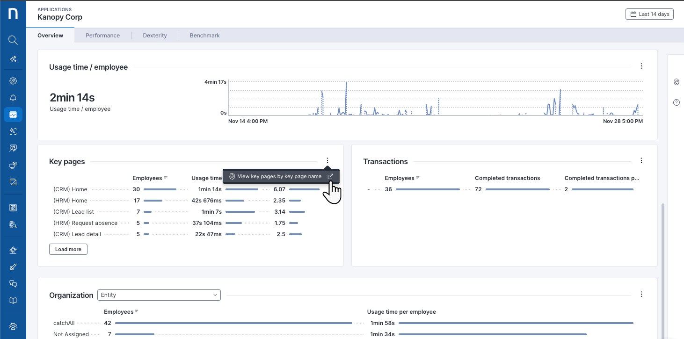
Task: Open the chat bubbles icon in sidebar
Action: (13, 284)
